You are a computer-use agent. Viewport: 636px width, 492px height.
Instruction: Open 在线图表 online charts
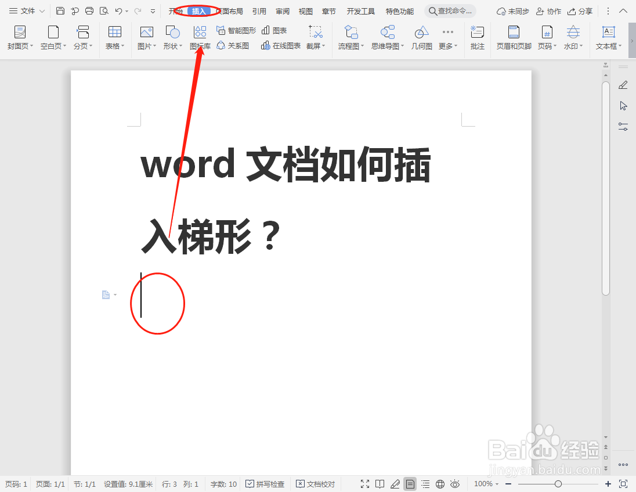click(x=281, y=45)
